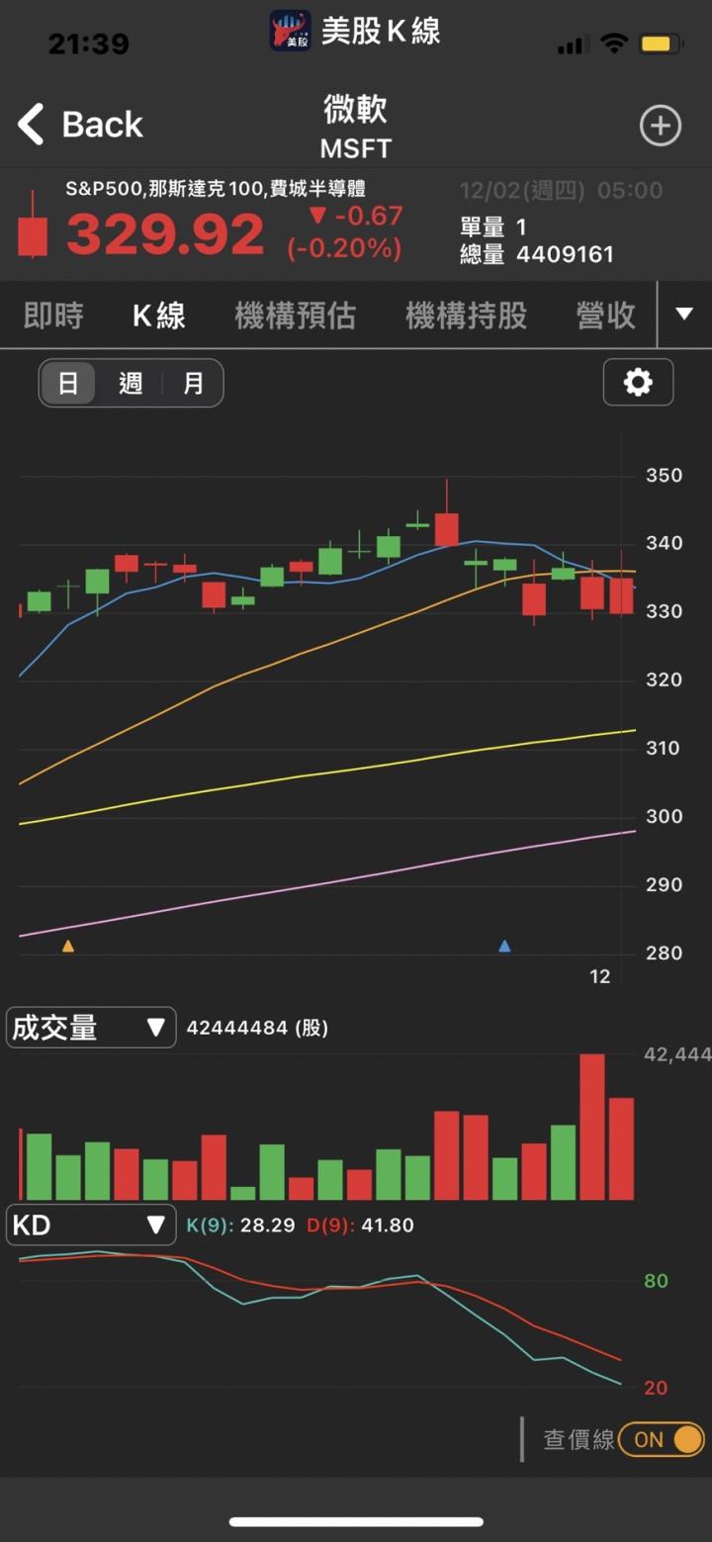This screenshot has height=1542, width=712.
Task: Open the 機構預估 tab
Action: click(x=295, y=316)
